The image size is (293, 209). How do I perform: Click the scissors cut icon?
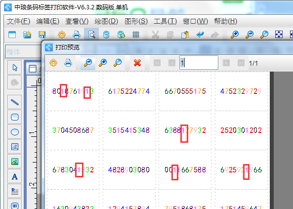[x=156, y=35]
